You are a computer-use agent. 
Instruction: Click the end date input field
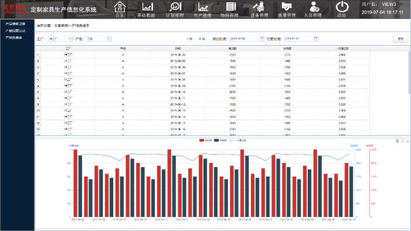pyautogui.click(x=299, y=39)
